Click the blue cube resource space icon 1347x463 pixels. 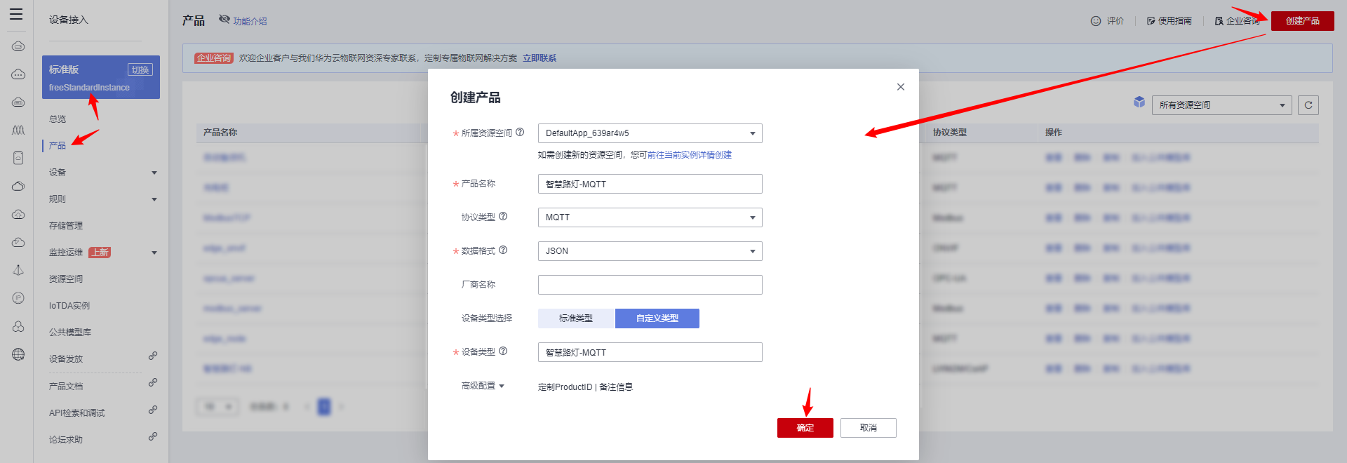point(1139,102)
